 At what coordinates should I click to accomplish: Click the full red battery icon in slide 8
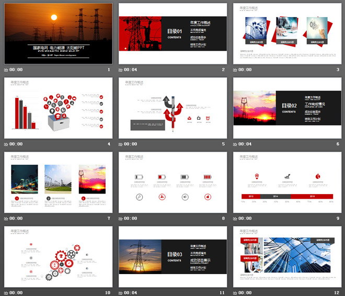coord(208,177)
